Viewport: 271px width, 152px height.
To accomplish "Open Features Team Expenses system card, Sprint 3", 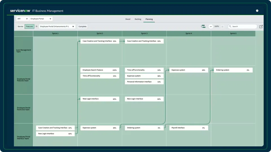I will pos(144,76).
